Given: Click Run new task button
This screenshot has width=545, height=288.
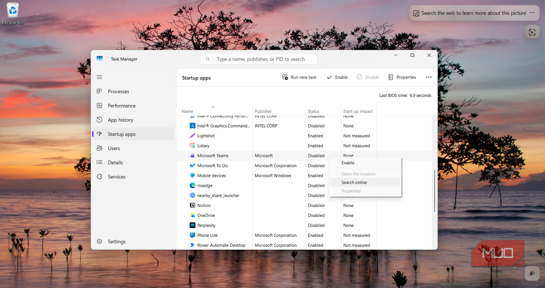Looking at the screenshot, I should click(299, 77).
